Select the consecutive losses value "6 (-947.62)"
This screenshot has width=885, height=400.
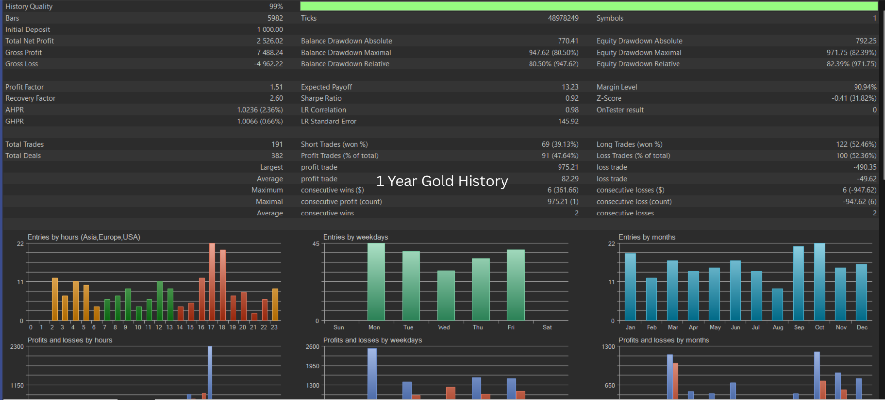[859, 190]
